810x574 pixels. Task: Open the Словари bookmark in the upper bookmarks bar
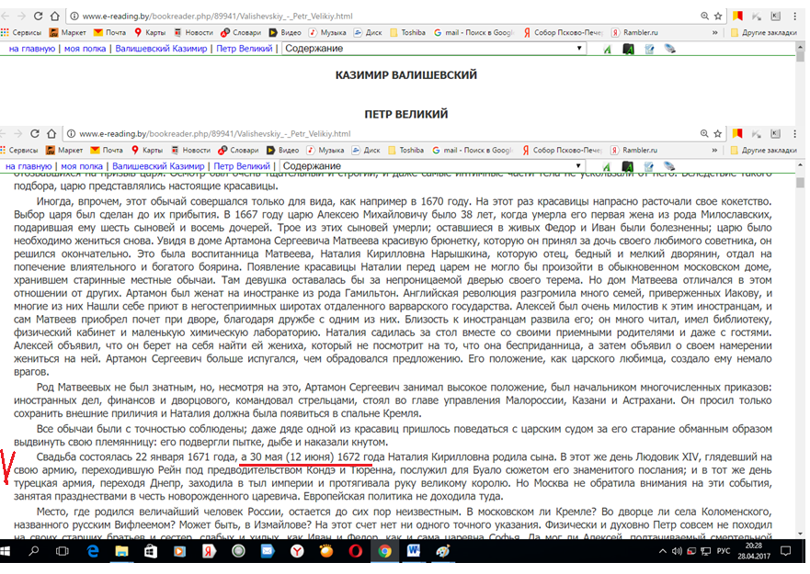coord(241,32)
